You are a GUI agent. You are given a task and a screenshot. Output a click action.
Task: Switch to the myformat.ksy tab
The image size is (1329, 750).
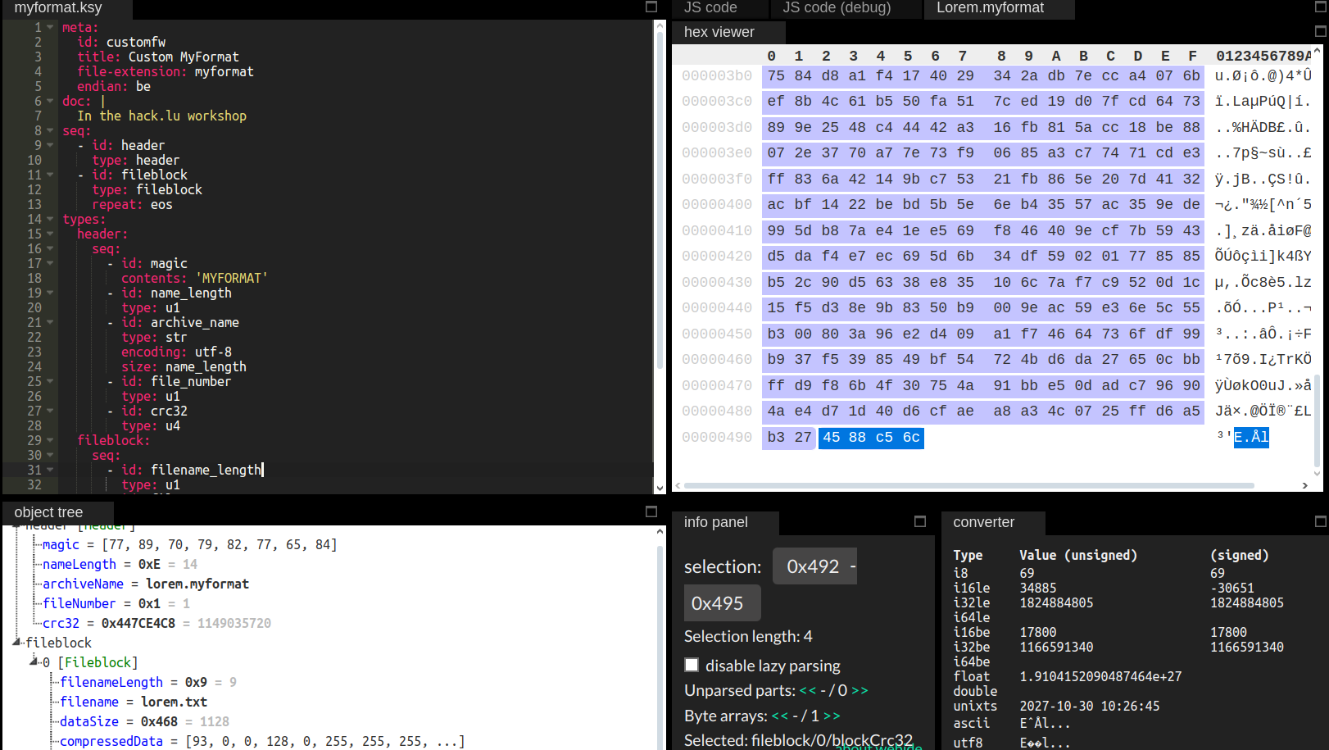pyautogui.click(x=58, y=8)
